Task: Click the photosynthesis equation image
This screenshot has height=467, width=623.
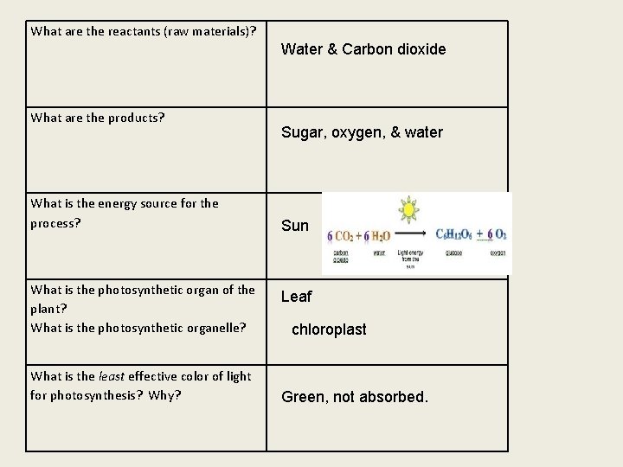Action: tap(417, 233)
